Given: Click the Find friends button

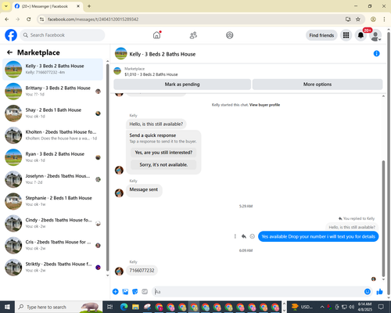Looking at the screenshot, I should coord(321,35).
